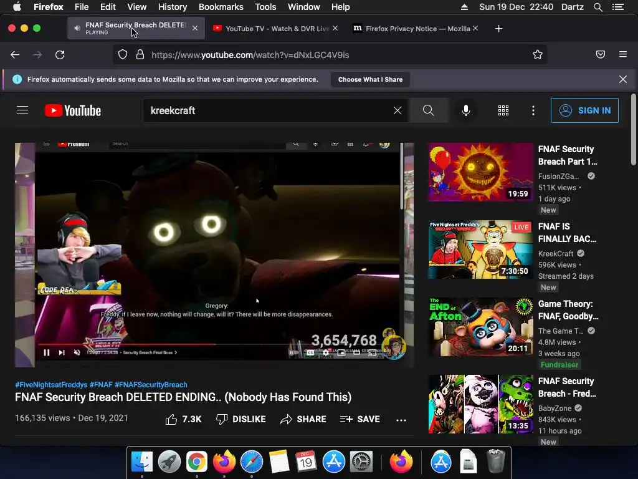Open Notification Center list icon
Screen dimensions: 638x479
(x=618, y=7)
